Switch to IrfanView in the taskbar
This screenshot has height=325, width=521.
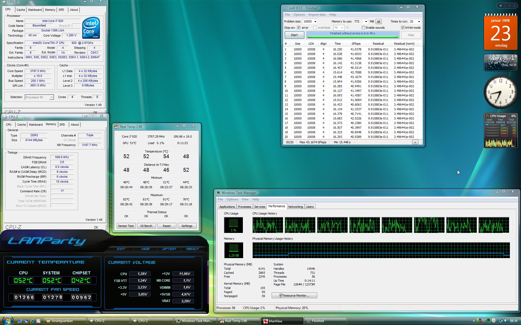282,321
